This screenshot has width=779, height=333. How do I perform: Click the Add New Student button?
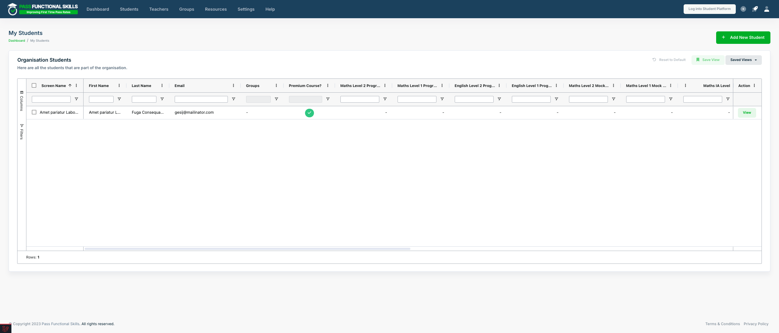[x=743, y=37]
